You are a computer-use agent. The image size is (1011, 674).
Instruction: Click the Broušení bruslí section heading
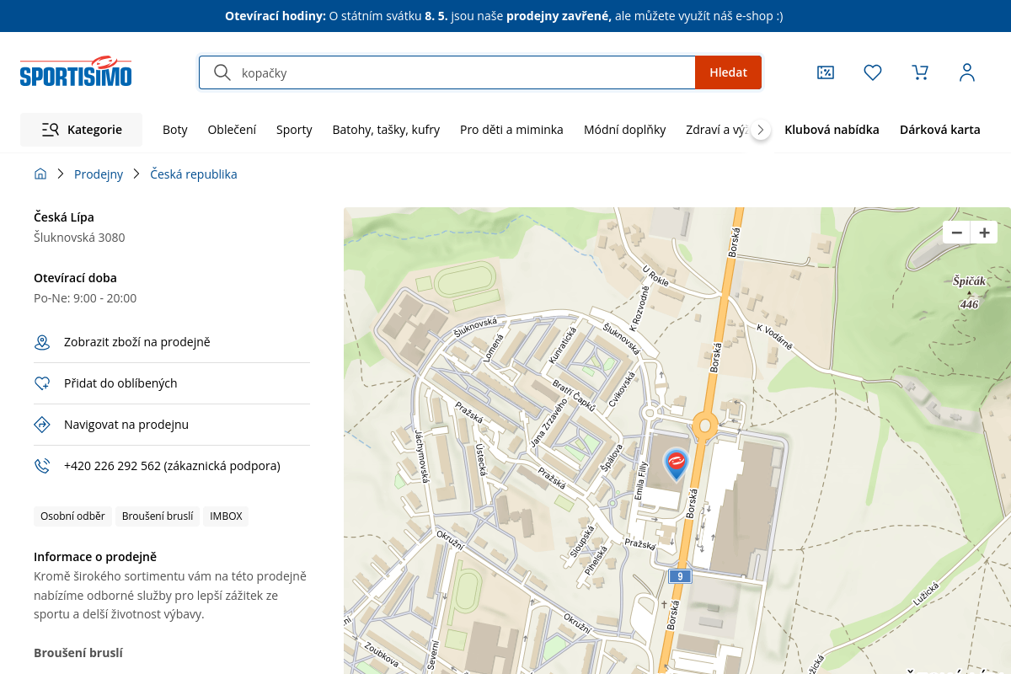tap(78, 653)
